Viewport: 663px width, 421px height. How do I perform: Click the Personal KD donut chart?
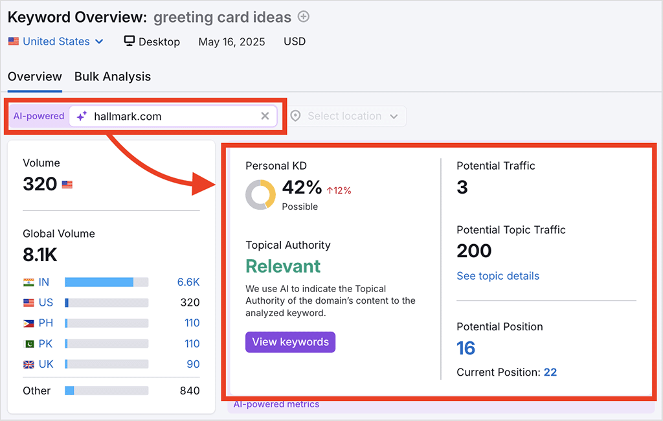pyautogui.click(x=260, y=195)
